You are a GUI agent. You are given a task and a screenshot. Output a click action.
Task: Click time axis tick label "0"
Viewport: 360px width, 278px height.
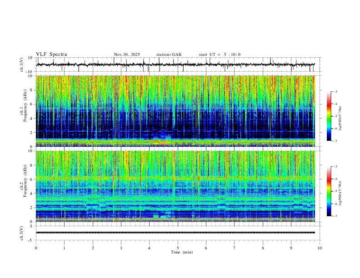36,248
